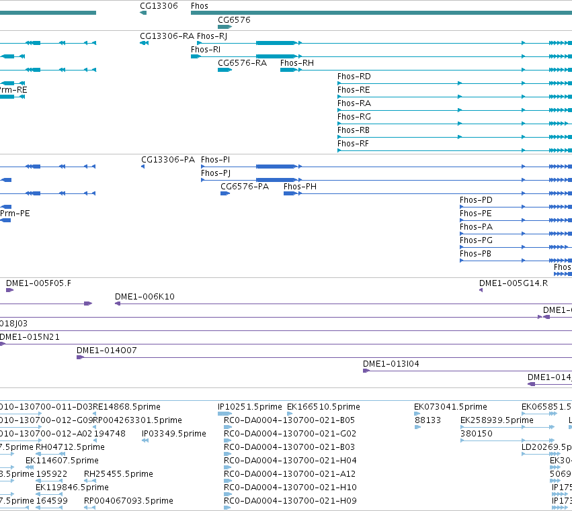Click the RC0-DA0004-130700-021-H09 label
This screenshot has height=511, width=572.
(x=290, y=502)
